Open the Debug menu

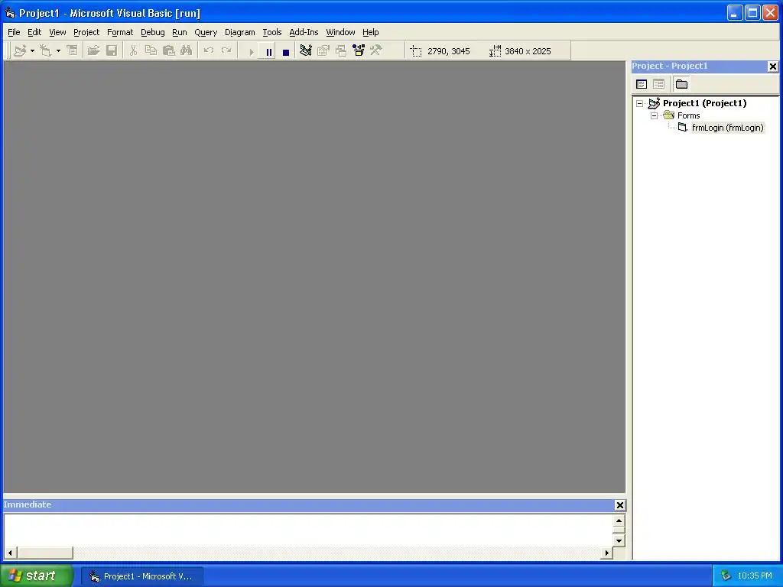[153, 32]
